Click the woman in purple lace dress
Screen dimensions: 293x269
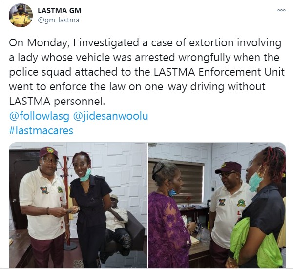[x=168, y=215]
